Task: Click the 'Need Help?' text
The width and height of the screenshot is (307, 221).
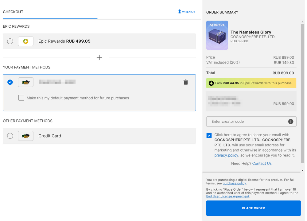Action: point(241,164)
